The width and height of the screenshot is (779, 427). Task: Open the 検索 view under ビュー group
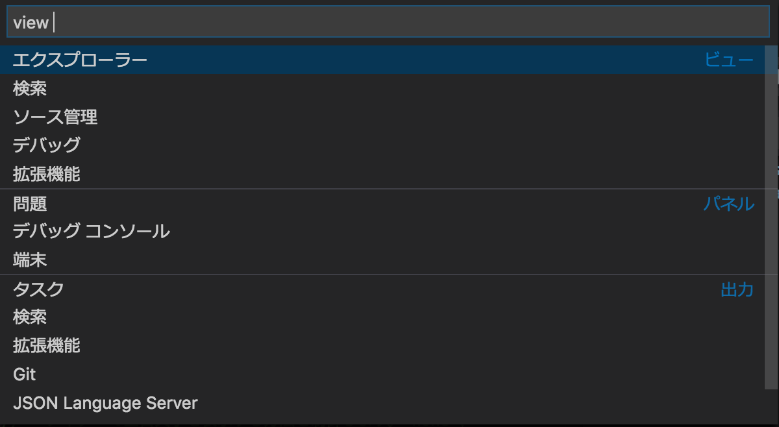[30, 88]
